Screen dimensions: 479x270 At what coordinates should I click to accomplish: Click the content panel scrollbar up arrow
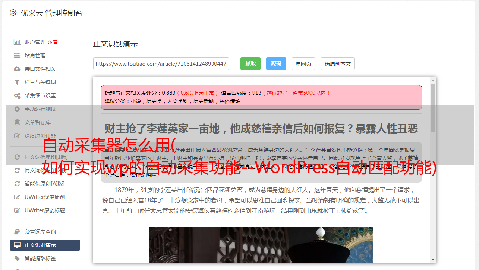pyautogui.click(x=433, y=80)
